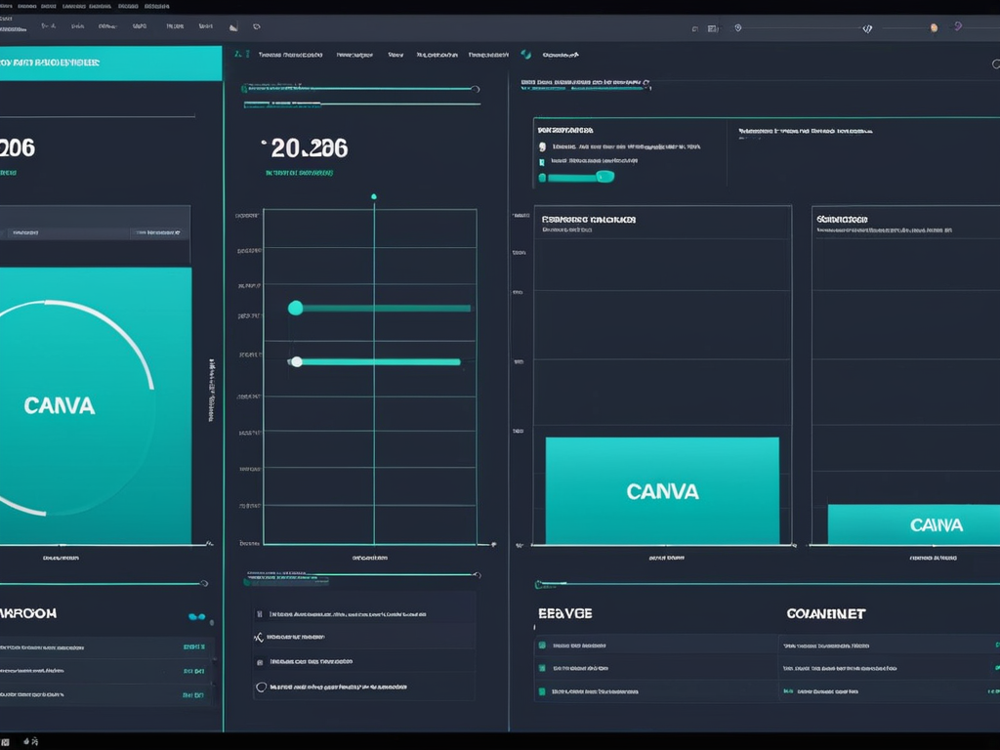1000x750 pixels.
Task: Click the orange dot icon in top bar
Action: 934,28
